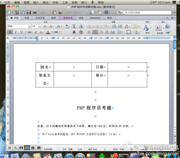This screenshot has height=158, width=180.
Task: Toggle the sidebar pane icon
Action: click(x=92, y=12)
